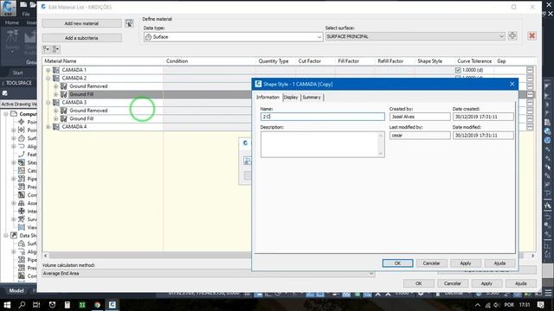Open the Home ribbon tab
This screenshot has width=554, height=311.
[x=11, y=22]
